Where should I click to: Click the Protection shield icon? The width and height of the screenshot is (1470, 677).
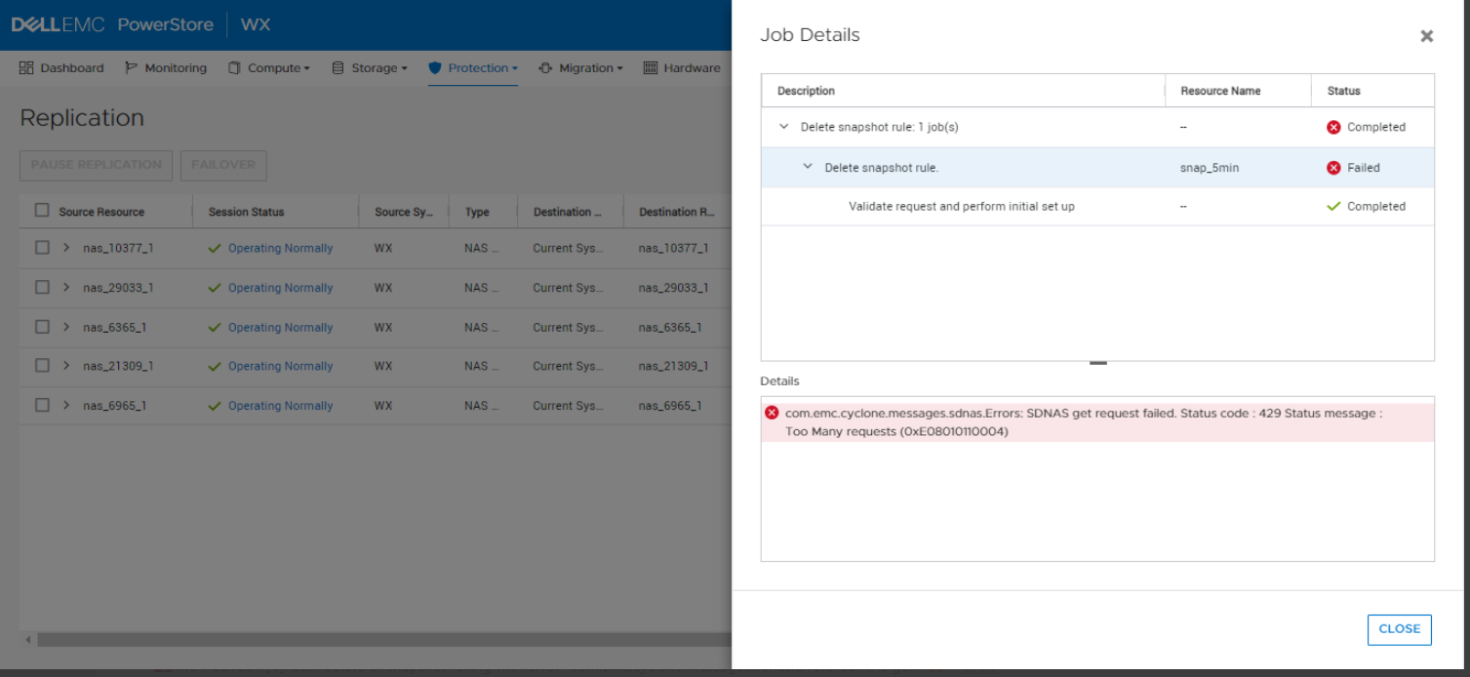point(435,68)
